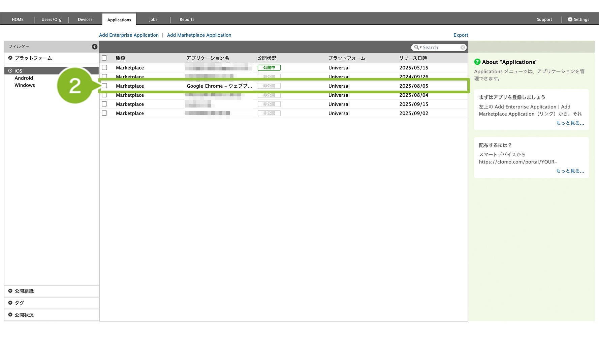Image resolution: width=599 pixels, height=337 pixels.
Task: Open the Devices tab
Action: tap(85, 20)
